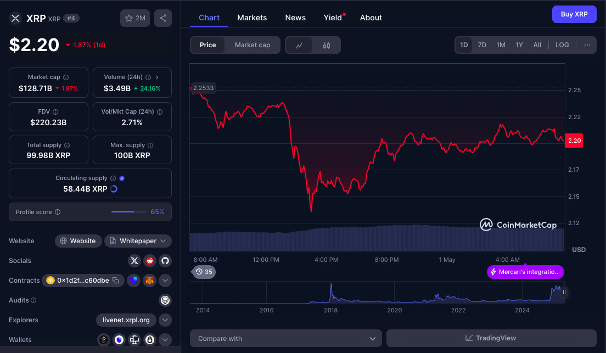Click the blue shield wallet icon in Contracts
606x353 pixels.
(134, 281)
